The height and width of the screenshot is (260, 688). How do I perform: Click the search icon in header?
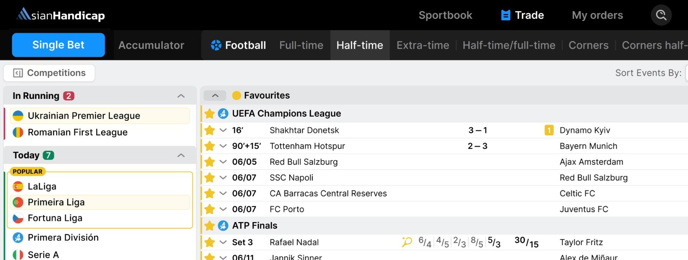[x=661, y=15]
